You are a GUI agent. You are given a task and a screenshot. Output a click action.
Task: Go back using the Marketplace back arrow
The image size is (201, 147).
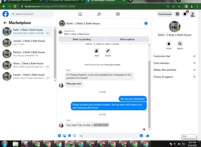point(5,23)
